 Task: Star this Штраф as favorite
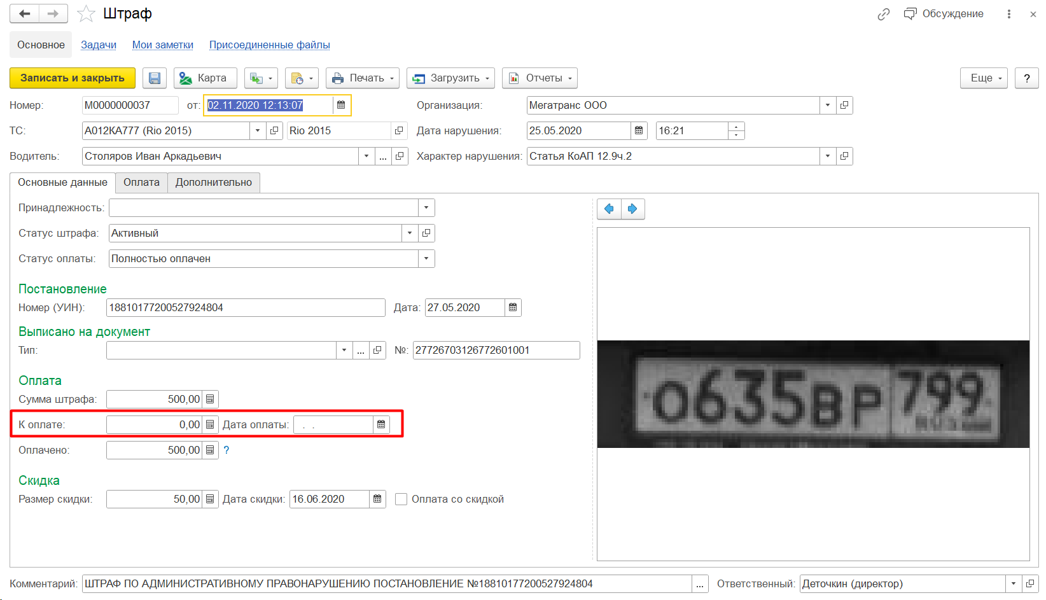coord(86,13)
